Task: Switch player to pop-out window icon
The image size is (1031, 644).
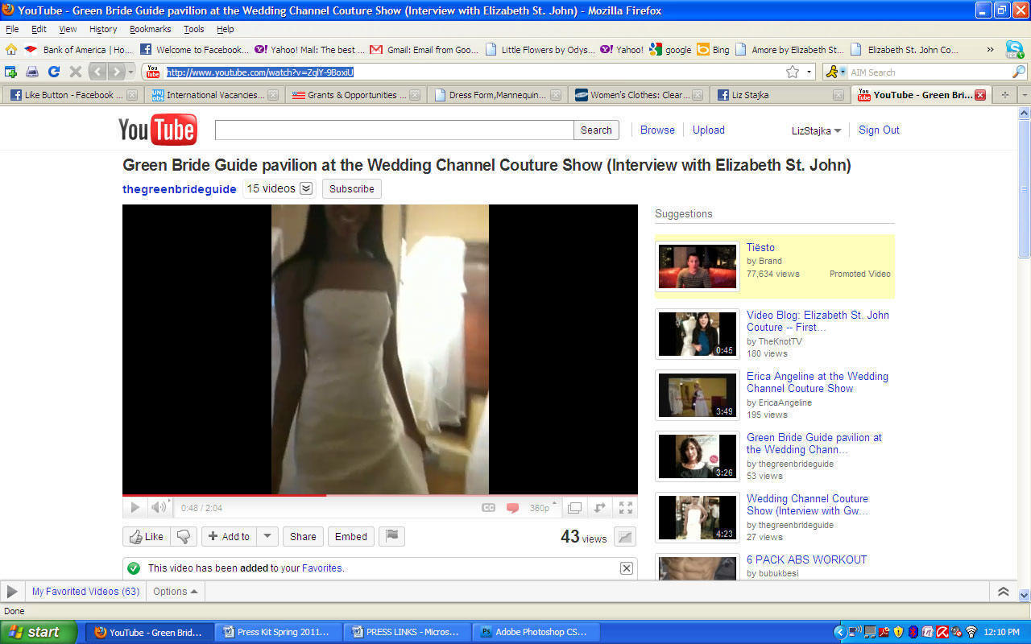Action: [x=574, y=508]
